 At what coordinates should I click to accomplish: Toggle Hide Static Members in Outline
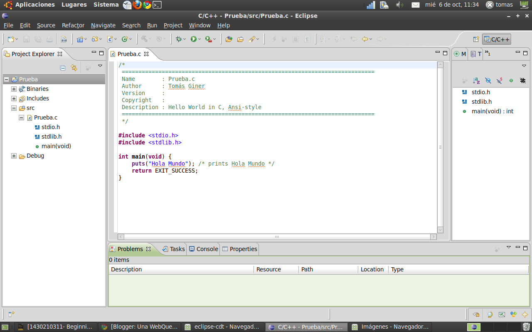(x=499, y=81)
